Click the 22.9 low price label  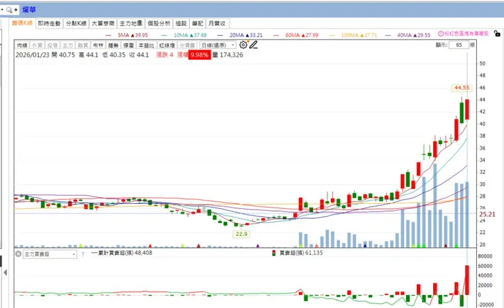point(241,234)
